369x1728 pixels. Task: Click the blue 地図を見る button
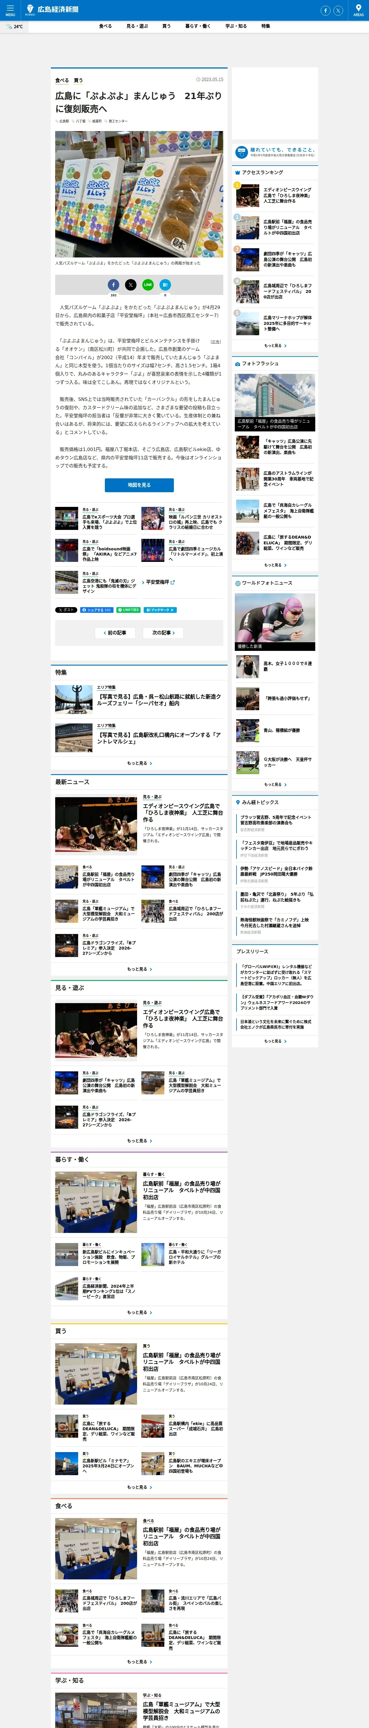point(139,485)
